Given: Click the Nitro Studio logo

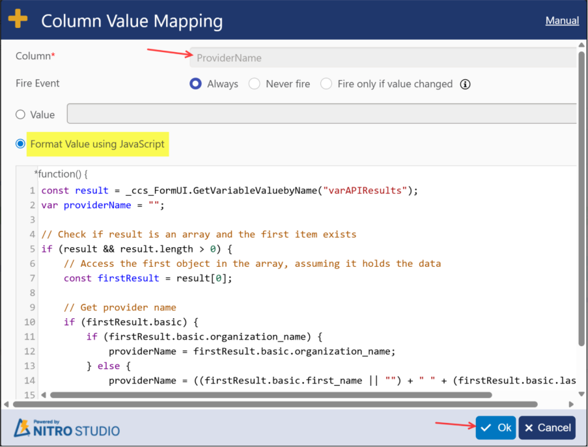Looking at the screenshot, I should click(x=67, y=428).
